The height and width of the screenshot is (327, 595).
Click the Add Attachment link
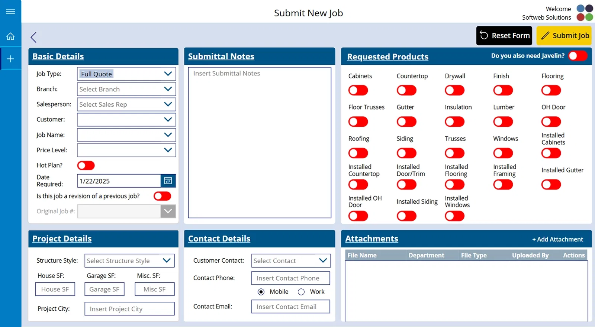coord(557,240)
